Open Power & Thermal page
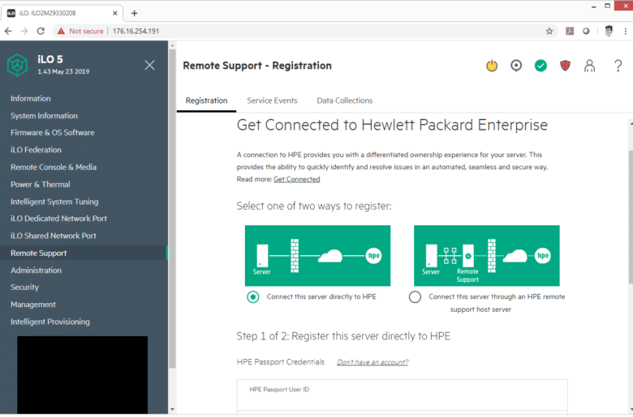633x418 pixels. tap(41, 185)
